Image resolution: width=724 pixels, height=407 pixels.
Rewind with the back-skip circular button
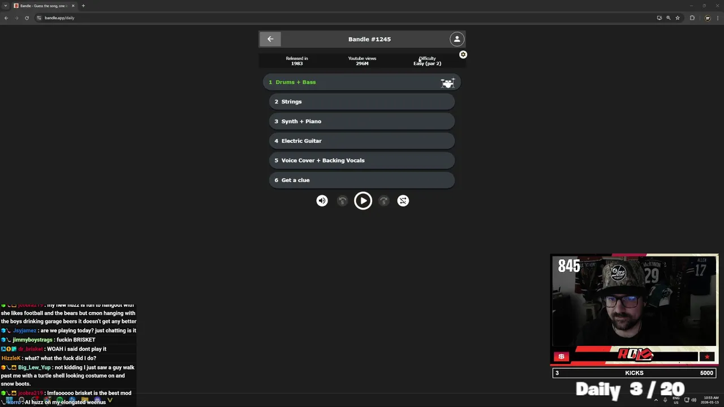pos(342,201)
